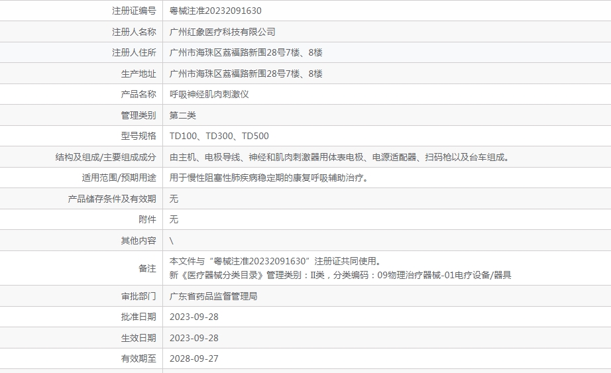Viewport: 611px width, 373px height.
Task: Select expiry date 2028-09-27
Action: (194, 358)
